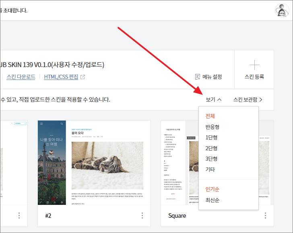This screenshot has height=233, width=293.
Task: Choose 1단형 layout filter
Action: [211, 137]
